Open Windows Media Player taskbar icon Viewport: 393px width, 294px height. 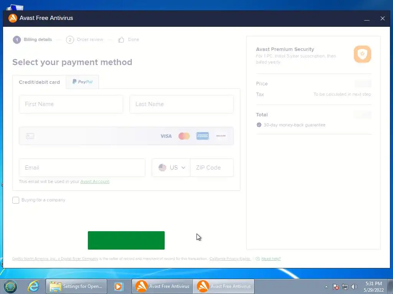tap(119, 286)
